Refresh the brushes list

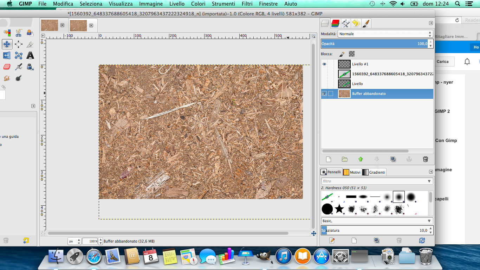coord(422,240)
